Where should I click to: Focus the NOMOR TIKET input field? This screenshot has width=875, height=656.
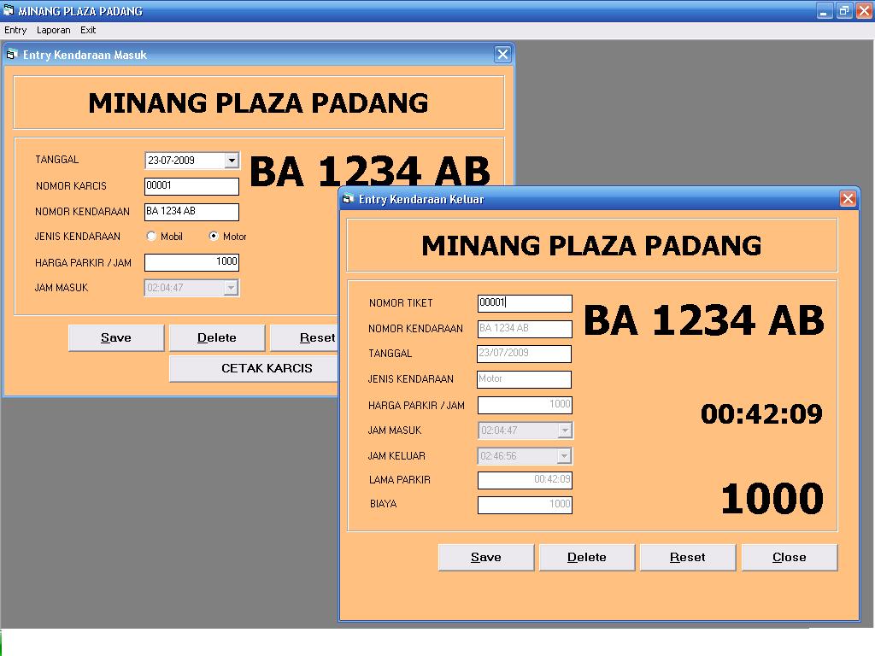click(x=525, y=303)
